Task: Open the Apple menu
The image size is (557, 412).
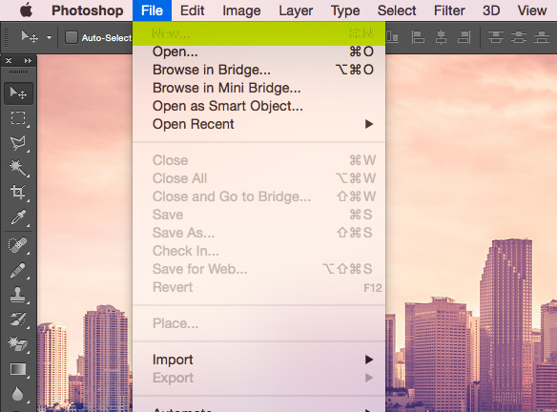Action: (x=26, y=10)
